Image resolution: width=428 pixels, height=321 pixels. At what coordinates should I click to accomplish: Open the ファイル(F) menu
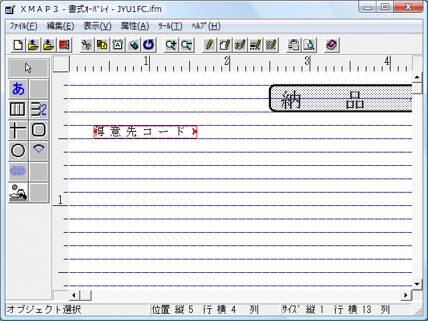click(x=23, y=26)
